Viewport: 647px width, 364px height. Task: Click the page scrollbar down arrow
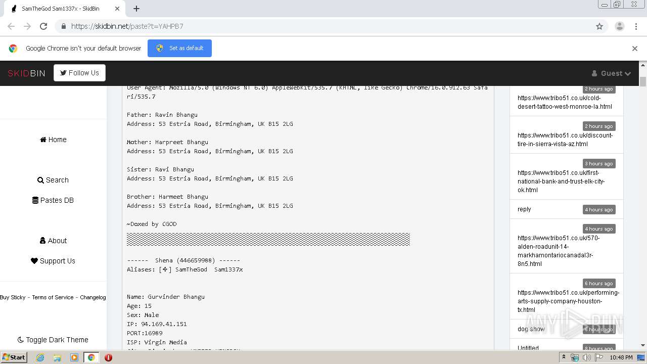[x=643, y=345]
